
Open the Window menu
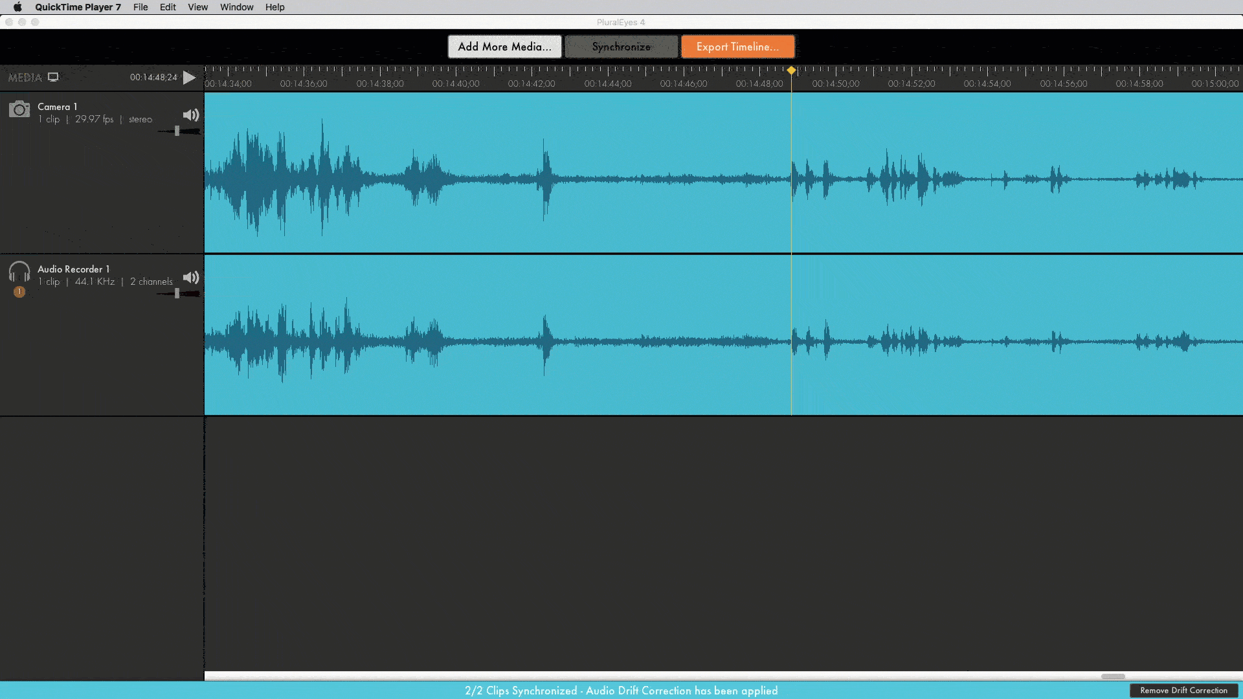coord(236,7)
